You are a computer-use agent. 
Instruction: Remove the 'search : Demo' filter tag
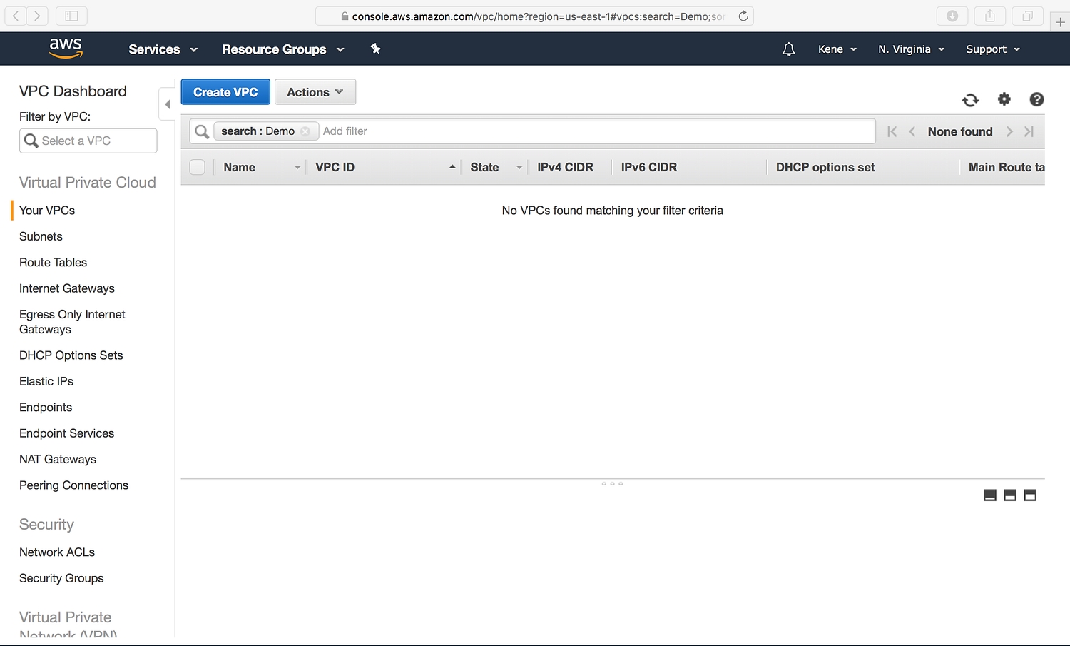coord(305,131)
